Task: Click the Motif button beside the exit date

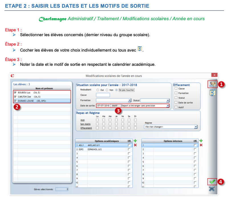Action: [x=115, y=106]
